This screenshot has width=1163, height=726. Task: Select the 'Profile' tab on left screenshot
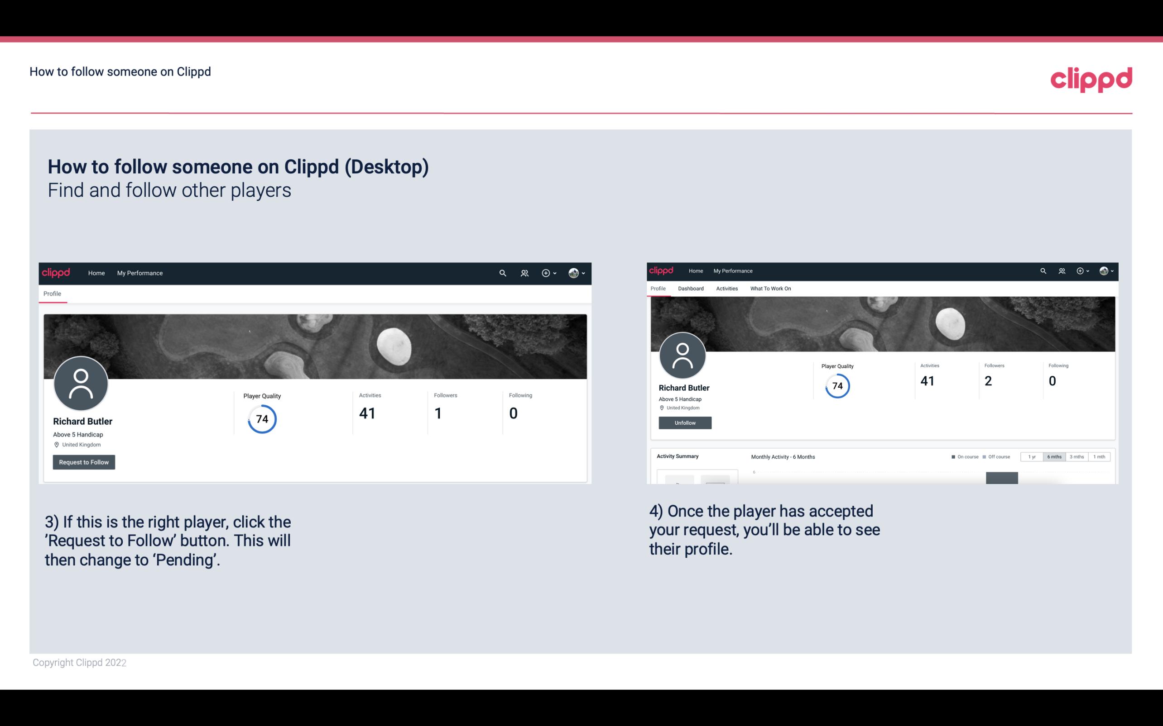point(52,293)
